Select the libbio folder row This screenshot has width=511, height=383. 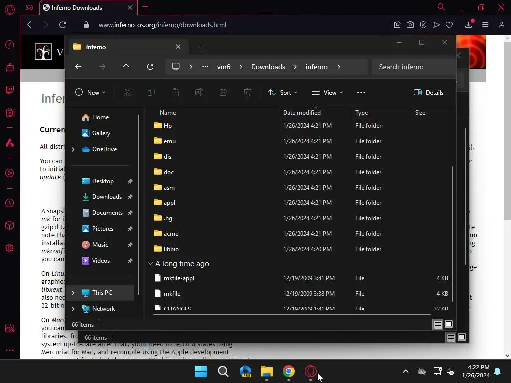[x=300, y=249]
